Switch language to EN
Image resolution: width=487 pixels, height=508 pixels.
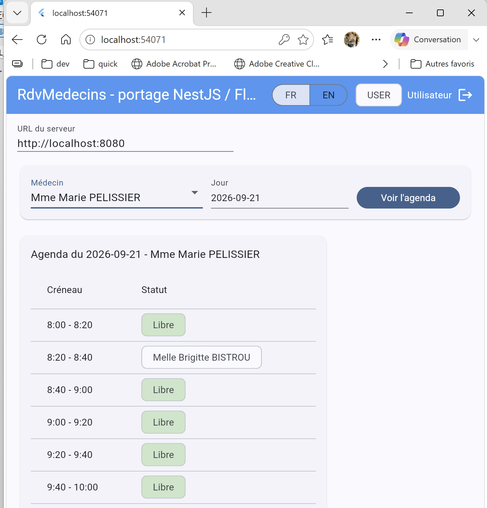point(328,95)
